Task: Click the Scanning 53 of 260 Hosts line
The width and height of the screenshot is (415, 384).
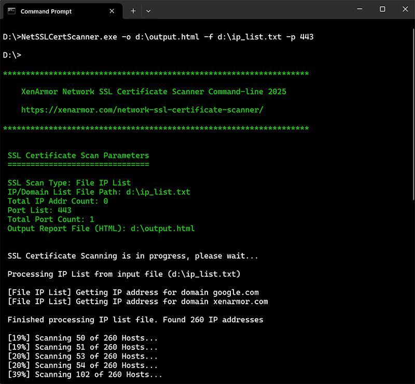Action: point(82,356)
